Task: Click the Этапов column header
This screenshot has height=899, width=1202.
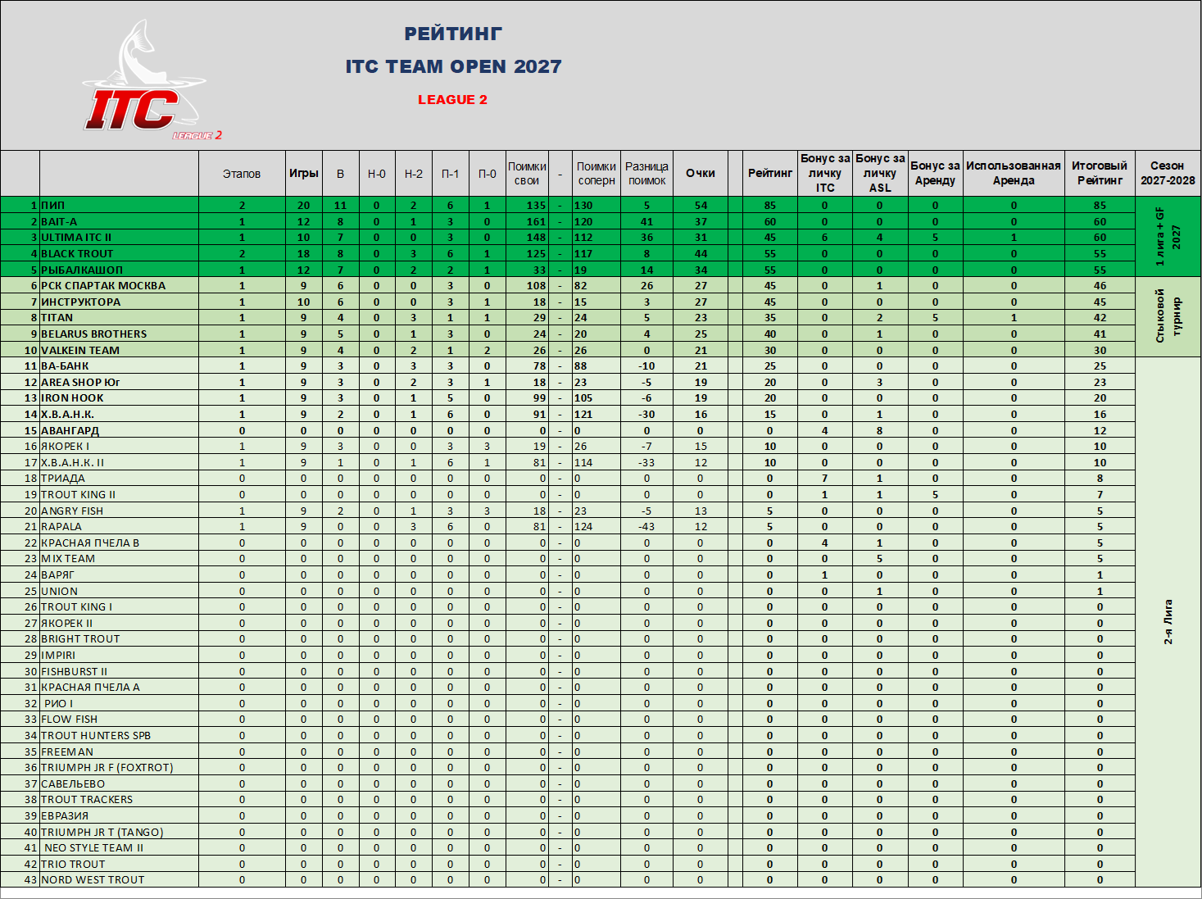Action: point(242,173)
